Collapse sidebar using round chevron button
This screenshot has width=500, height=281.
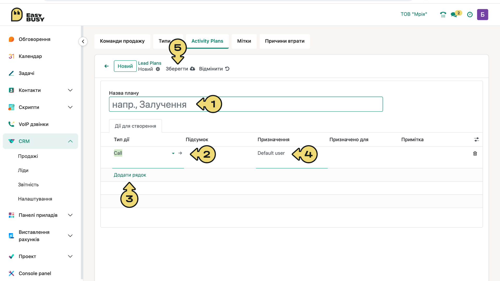pos(83,41)
